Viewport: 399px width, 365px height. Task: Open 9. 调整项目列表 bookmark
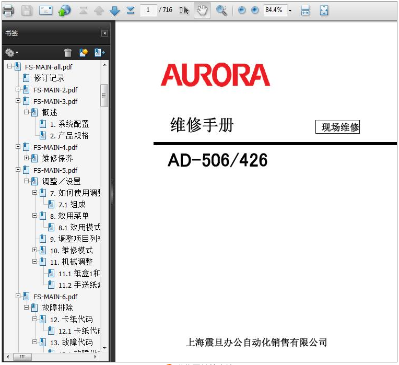pos(75,239)
